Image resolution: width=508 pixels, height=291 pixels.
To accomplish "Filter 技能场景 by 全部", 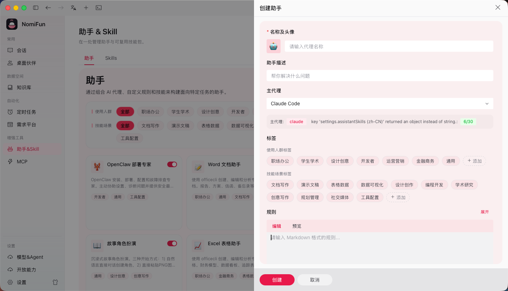I will [x=125, y=126].
